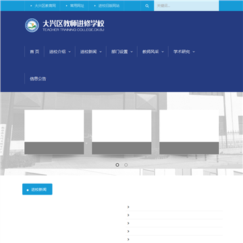Open the leftmost carousel card thumbnail
Screen dimensions: 243x243
(54, 132)
